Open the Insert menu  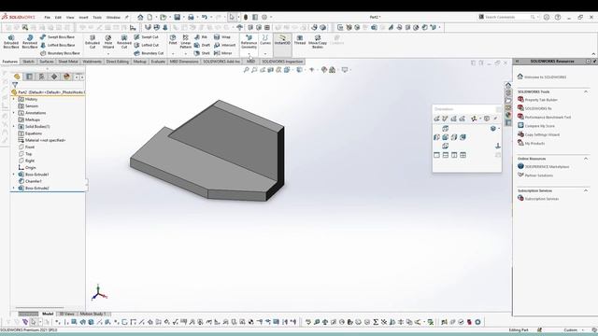(x=83, y=17)
